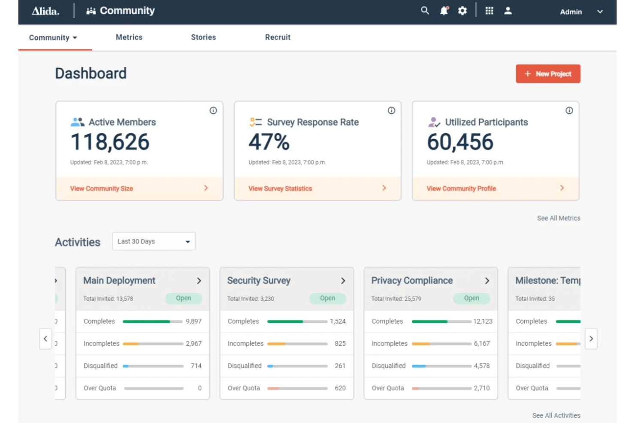Open the settings gear icon
635x423 pixels.
(x=462, y=10)
